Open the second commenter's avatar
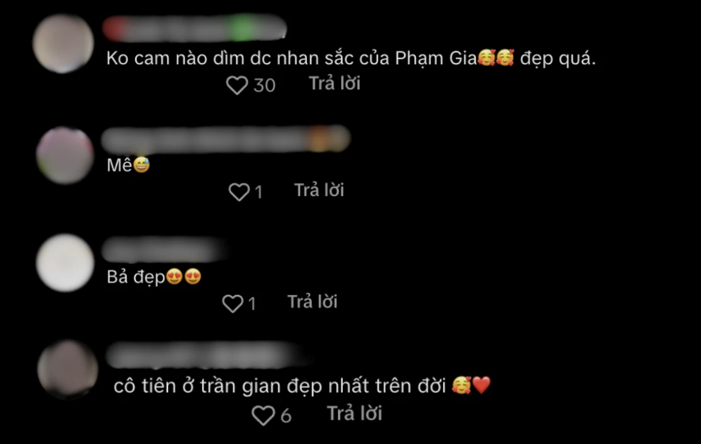This screenshot has height=444, width=701. [x=65, y=155]
